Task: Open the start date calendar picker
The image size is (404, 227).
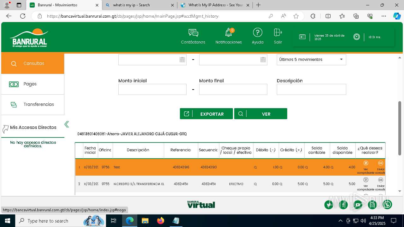Action: point(182,60)
